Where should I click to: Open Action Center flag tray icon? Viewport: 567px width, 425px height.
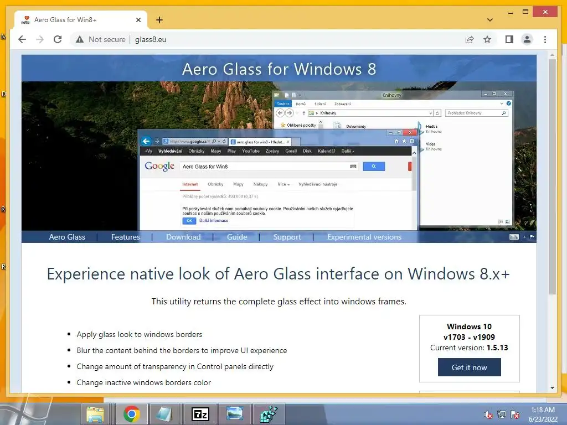(x=515, y=414)
